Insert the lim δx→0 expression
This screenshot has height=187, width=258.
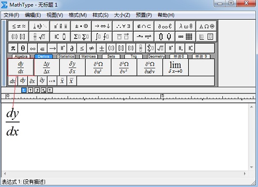[x=175, y=67]
